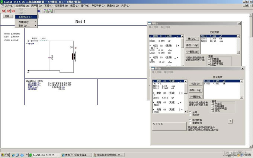253x158 pixels.
Task: Click the S2 toolbar button
Action: coord(9,11)
